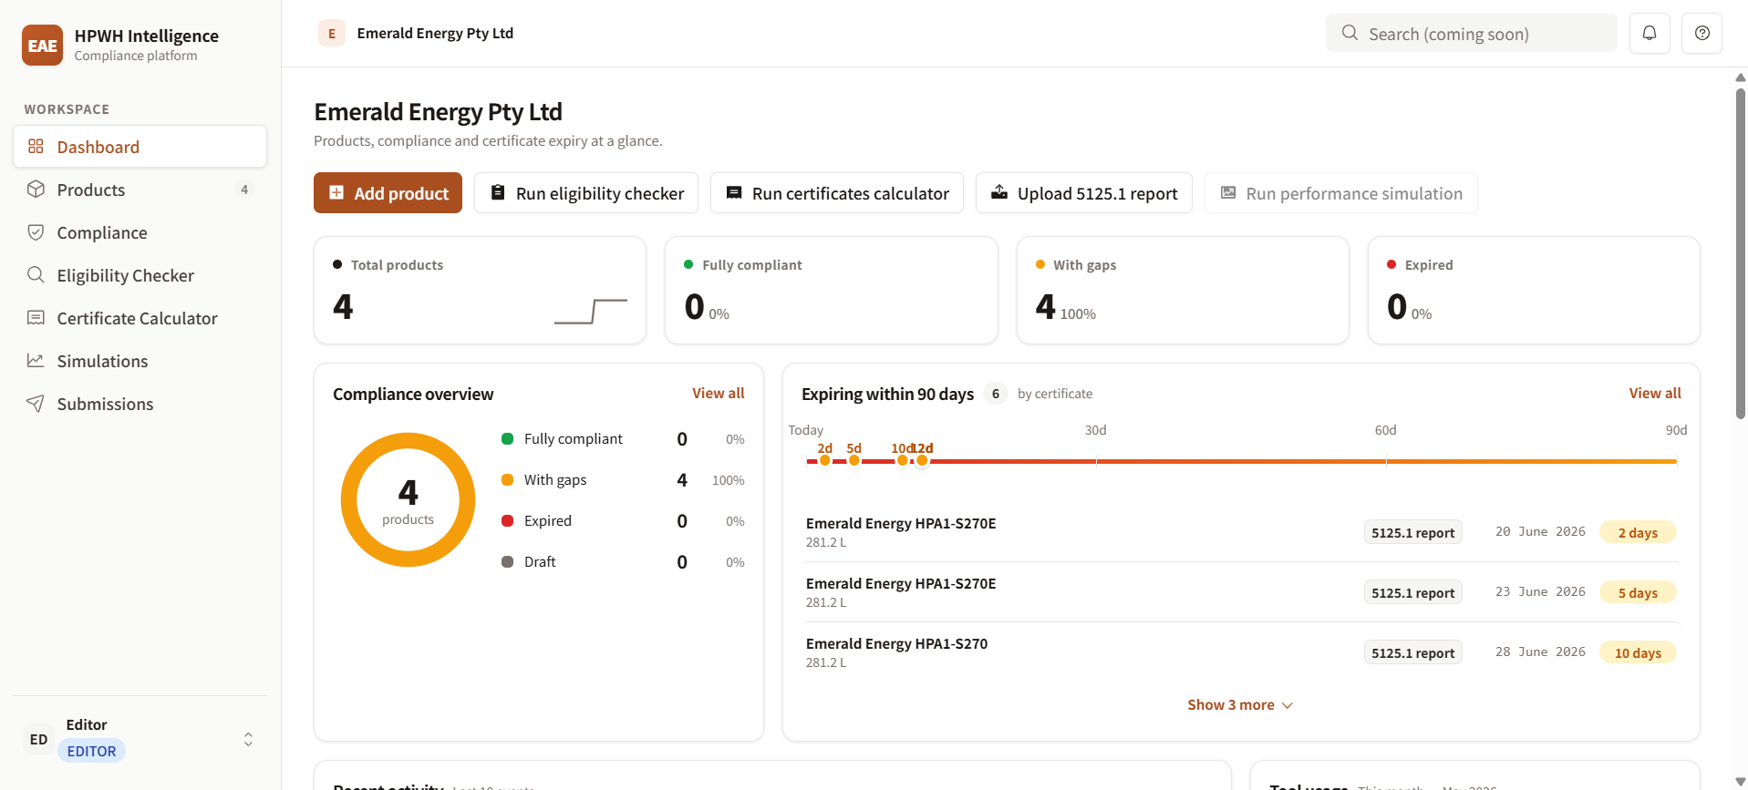1748x790 pixels.
Task: Open HPA1-S270E row expiring 23 June 2026
Action: pos(1241,592)
